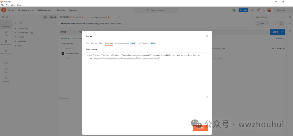Click inside the Paste raw text area

pyautogui.click(x=146, y=79)
